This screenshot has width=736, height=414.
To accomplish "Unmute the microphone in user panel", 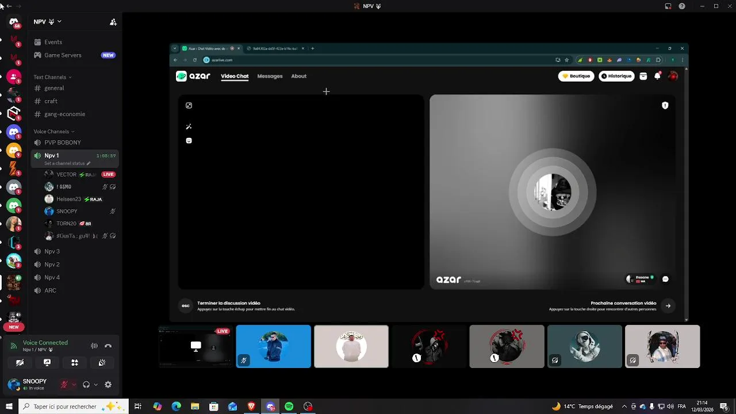I will point(64,385).
